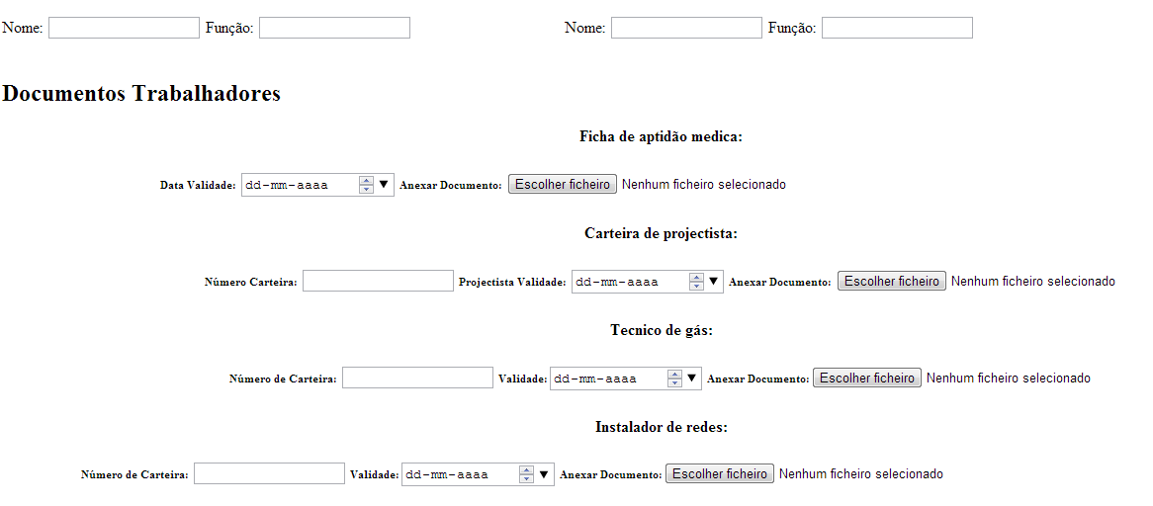Click Escolher ficheiro for Instalador de redes

click(719, 474)
